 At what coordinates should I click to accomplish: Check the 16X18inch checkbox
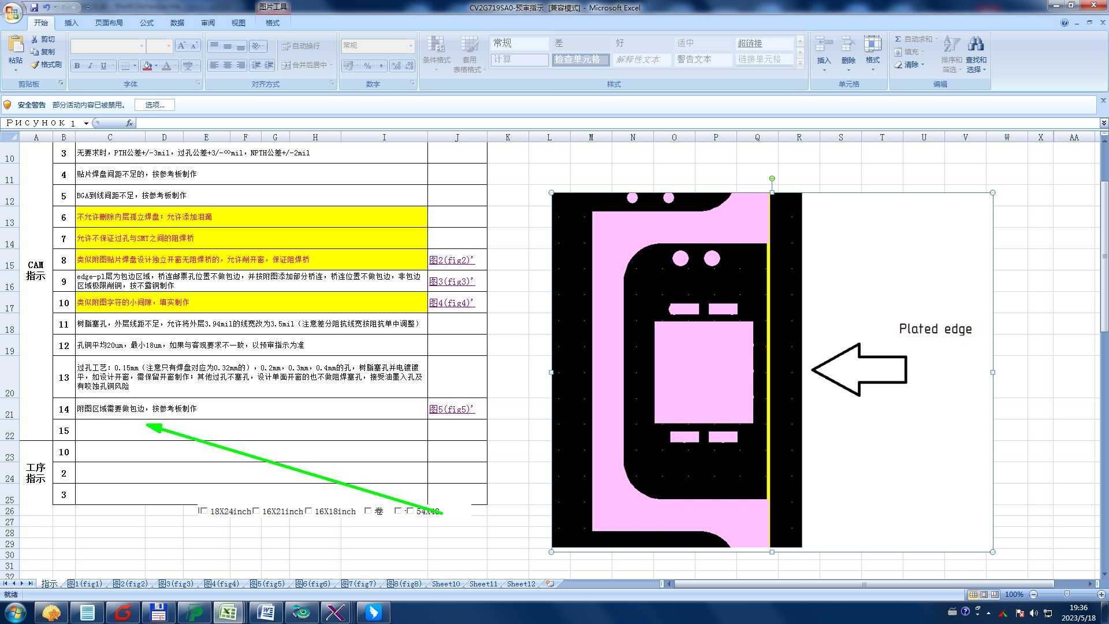click(308, 511)
